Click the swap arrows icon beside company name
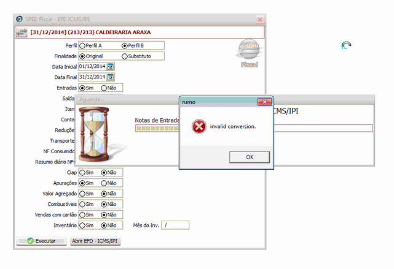This screenshot has width=394, height=269. (22, 32)
